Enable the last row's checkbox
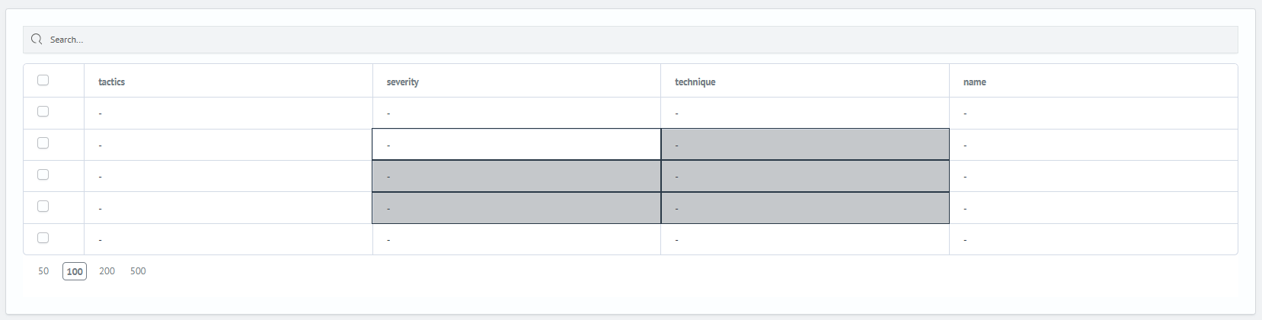 coord(43,238)
